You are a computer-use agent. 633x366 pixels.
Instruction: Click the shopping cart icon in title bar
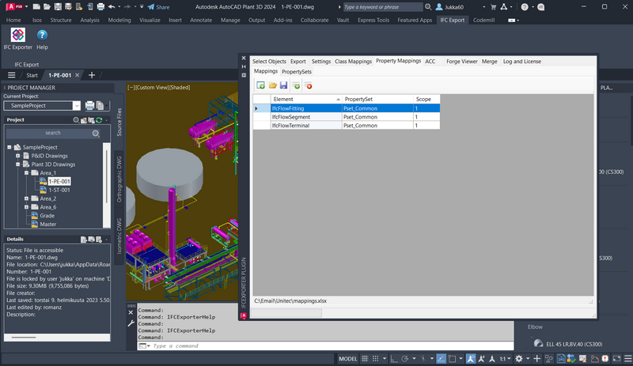[x=493, y=7]
